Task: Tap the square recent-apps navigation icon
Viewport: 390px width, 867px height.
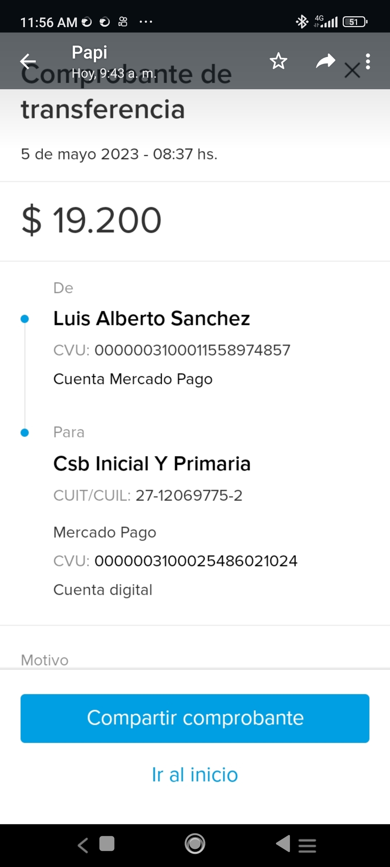Action: pos(107,844)
